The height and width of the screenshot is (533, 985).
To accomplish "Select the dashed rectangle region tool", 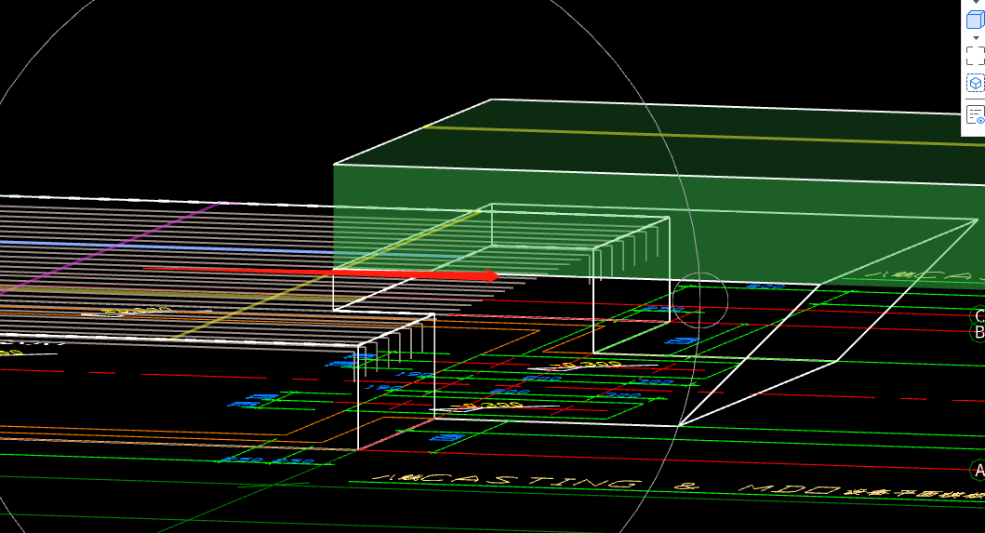I will [x=976, y=55].
